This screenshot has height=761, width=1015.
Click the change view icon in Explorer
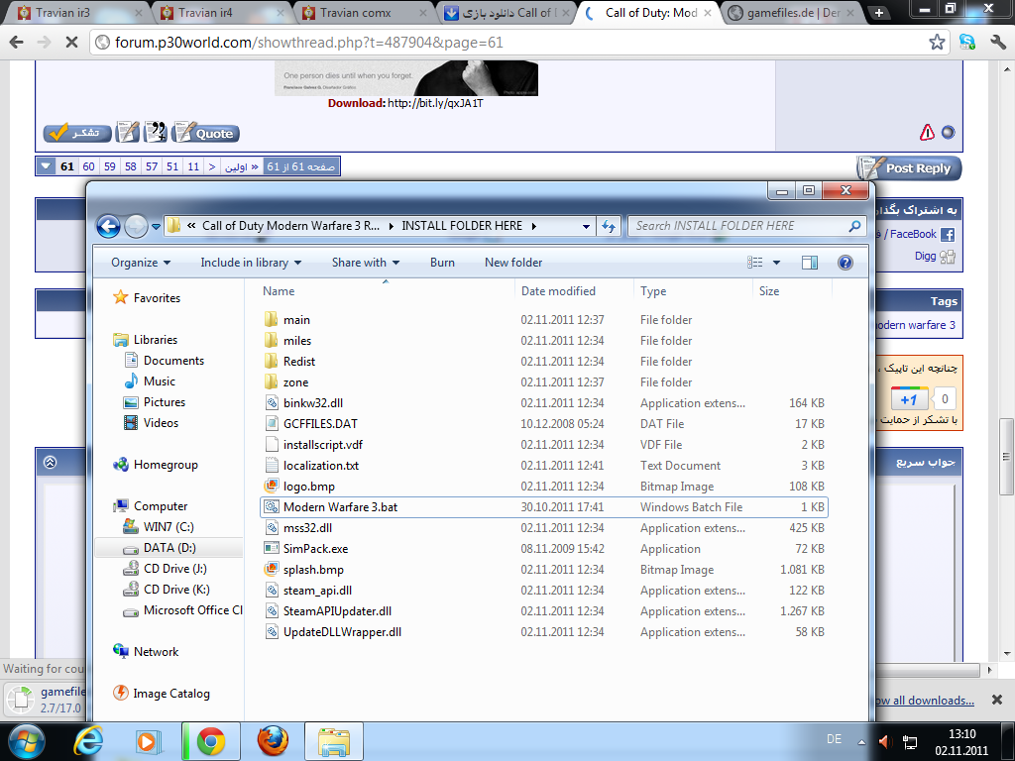click(754, 262)
